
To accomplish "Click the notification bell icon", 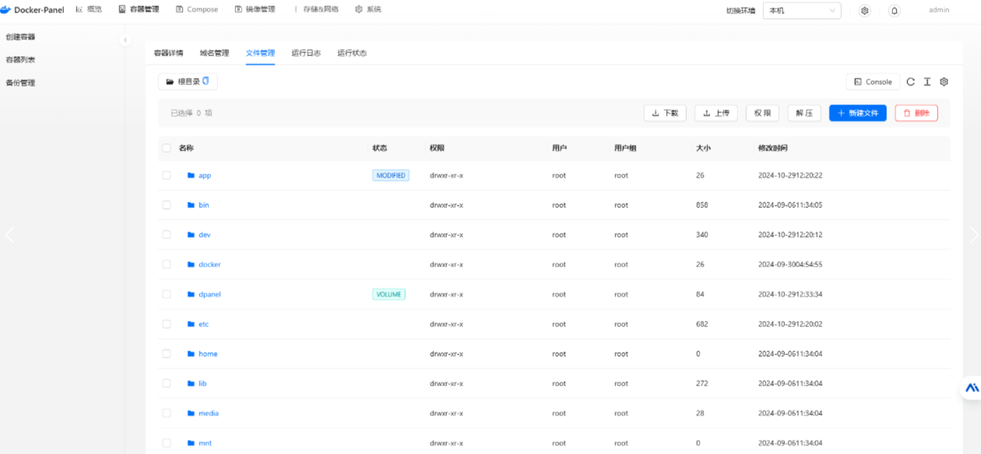I will [894, 11].
